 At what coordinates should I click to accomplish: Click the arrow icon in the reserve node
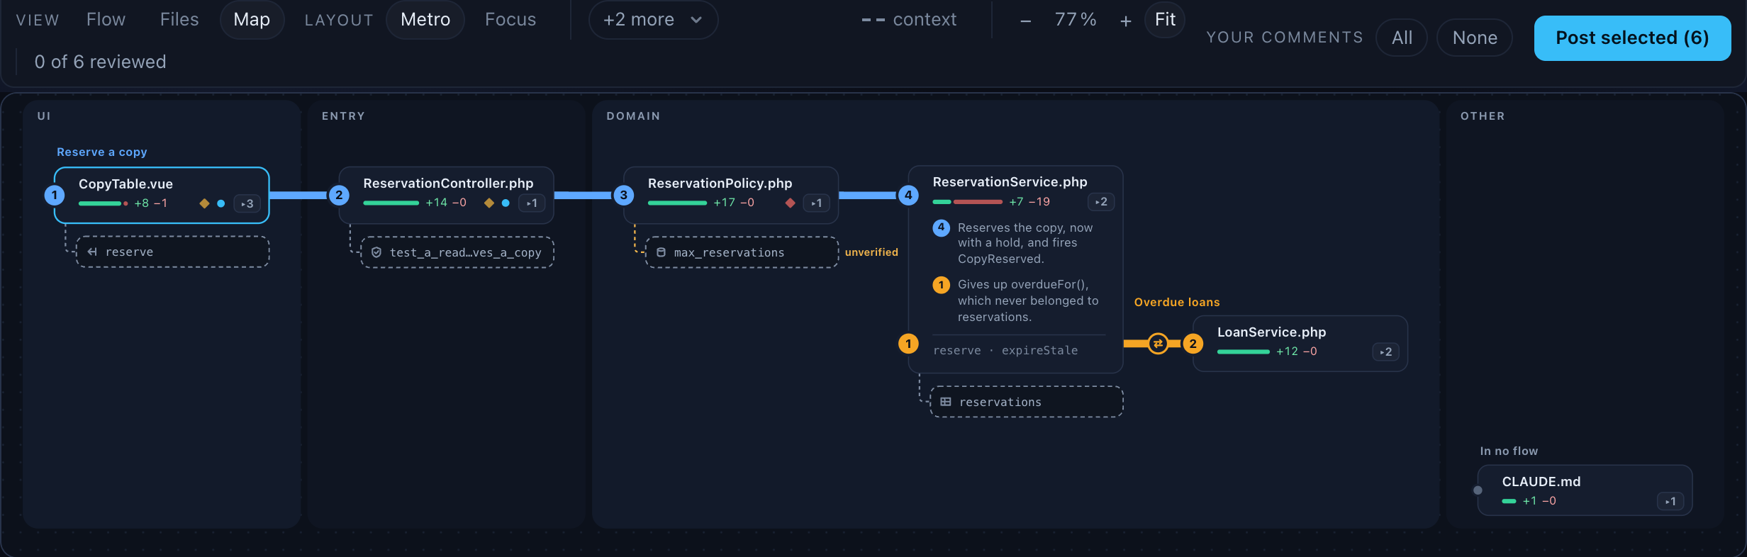coord(92,252)
